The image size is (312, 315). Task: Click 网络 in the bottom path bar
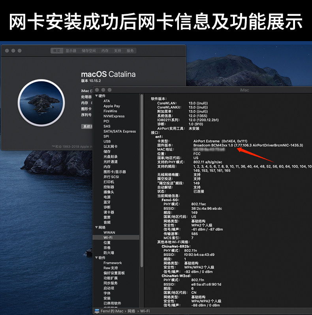tap(131, 311)
